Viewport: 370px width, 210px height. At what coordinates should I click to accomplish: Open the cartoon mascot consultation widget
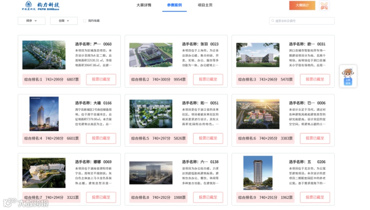coord(348,76)
